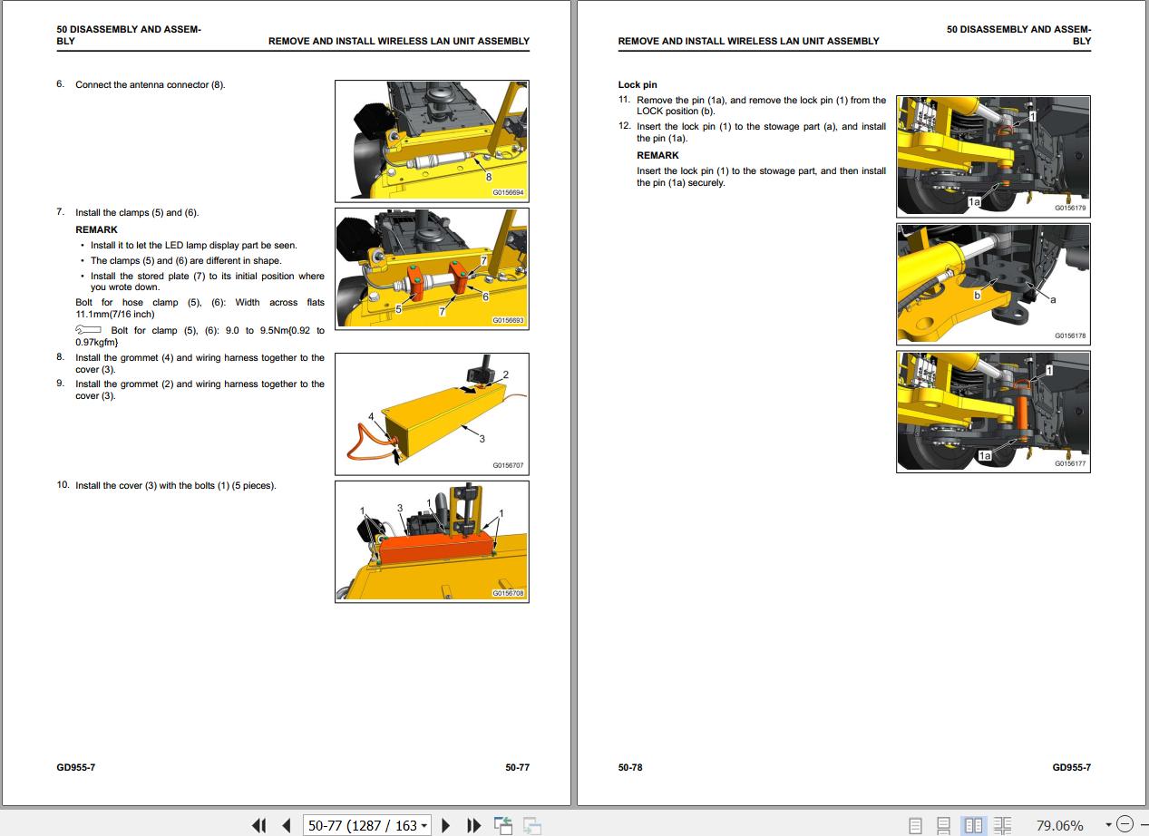Click the grayed next view button
Image resolution: width=1149 pixels, height=836 pixels.
[531, 825]
